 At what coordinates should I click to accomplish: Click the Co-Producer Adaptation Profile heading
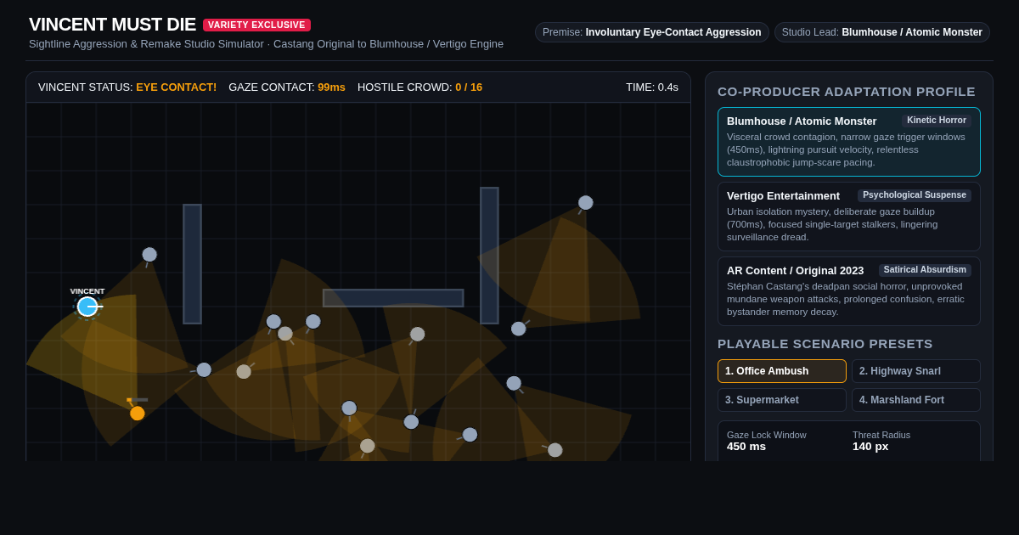click(x=847, y=92)
